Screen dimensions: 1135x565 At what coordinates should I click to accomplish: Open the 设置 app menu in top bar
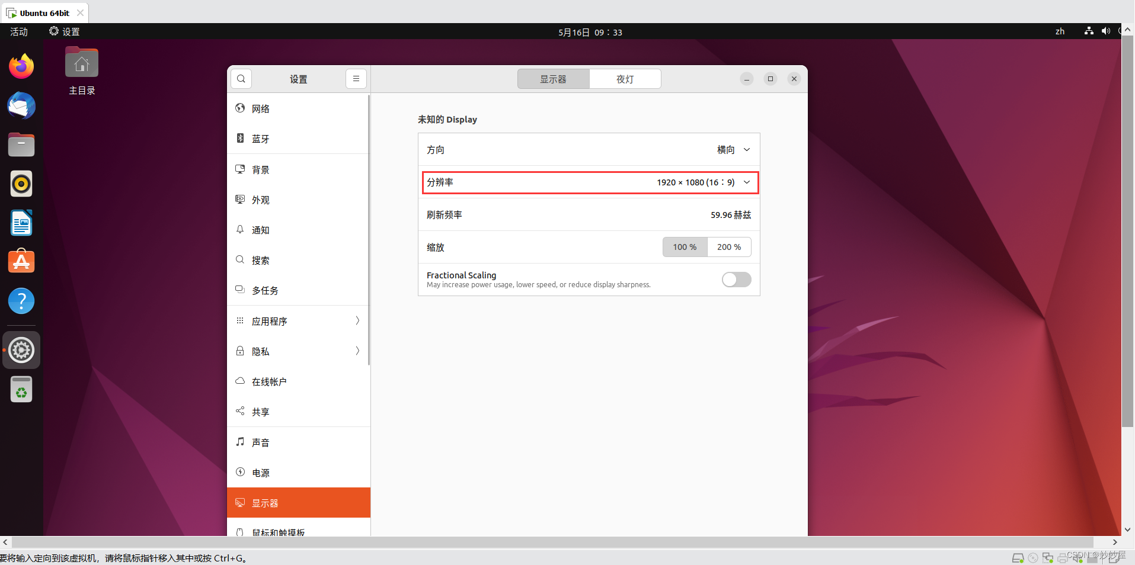(x=65, y=32)
